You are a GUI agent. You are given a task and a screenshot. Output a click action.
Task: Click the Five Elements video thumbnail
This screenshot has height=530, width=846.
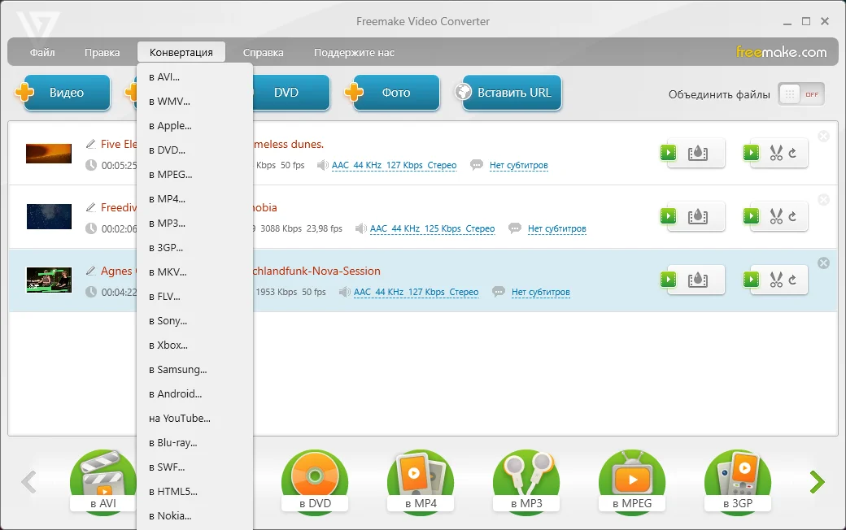pyautogui.click(x=49, y=153)
